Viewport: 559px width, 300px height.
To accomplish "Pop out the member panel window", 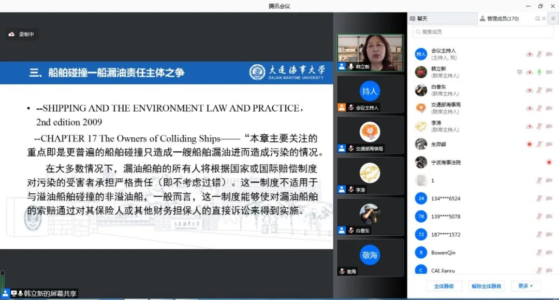I will [537, 19].
